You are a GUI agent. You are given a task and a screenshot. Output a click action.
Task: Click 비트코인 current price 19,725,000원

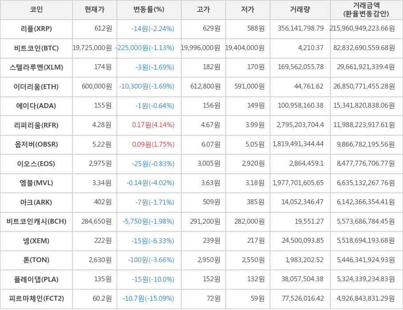click(x=92, y=48)
